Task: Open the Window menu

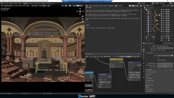Action: point(15,3)
